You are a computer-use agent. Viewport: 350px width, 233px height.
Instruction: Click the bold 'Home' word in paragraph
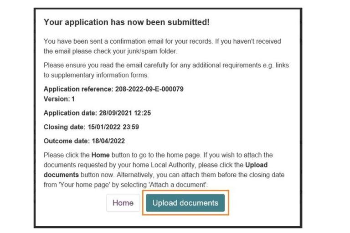coord(100,155)
